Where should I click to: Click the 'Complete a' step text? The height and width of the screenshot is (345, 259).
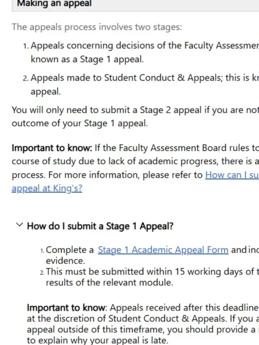70,250
